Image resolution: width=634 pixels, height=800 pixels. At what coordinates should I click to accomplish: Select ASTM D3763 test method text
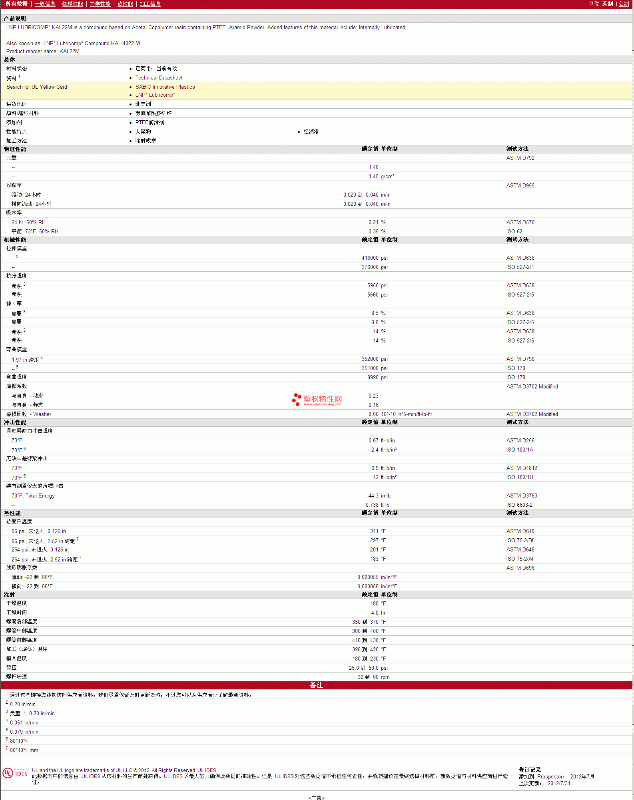pos(522,496)
